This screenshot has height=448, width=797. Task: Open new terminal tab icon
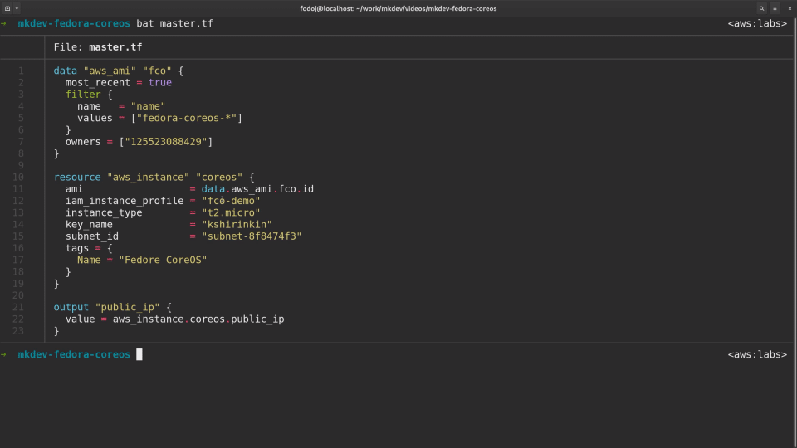click(x=7, y=8)
